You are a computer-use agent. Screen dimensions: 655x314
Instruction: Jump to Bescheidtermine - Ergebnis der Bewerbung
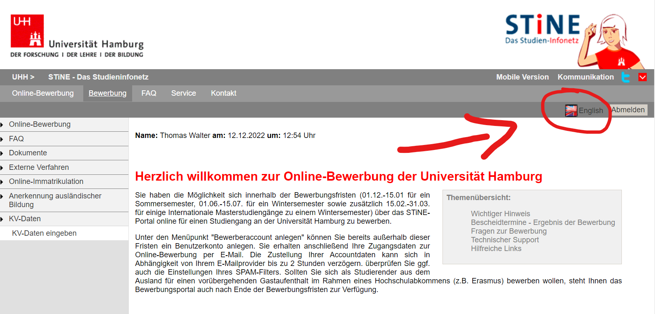pos(543,222)
